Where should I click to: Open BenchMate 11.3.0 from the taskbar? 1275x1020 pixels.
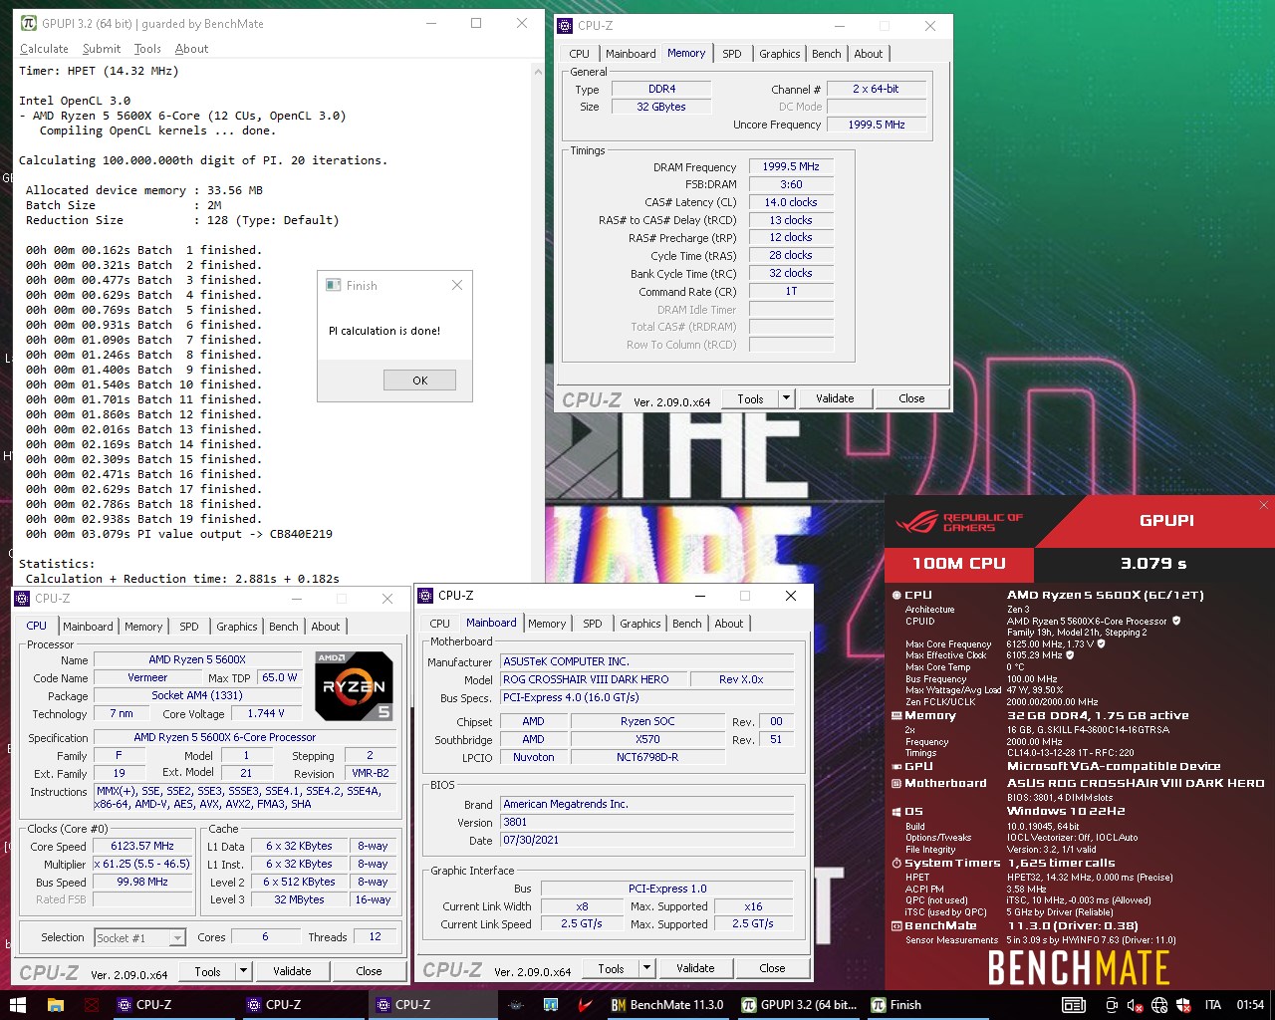tap(667, 1004)
